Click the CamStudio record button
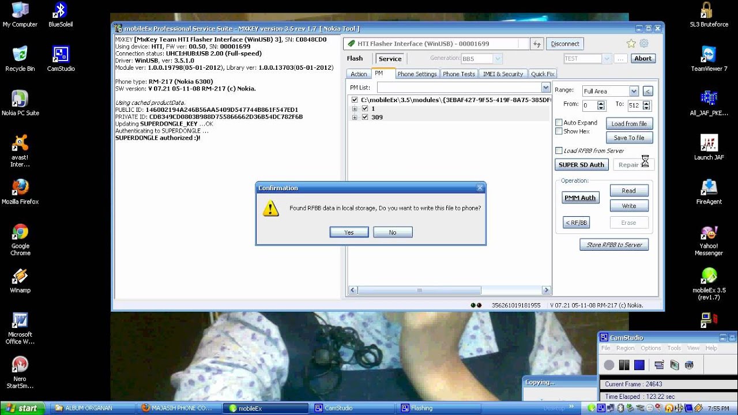738x415 pixels. pyautogui.click(x=609, y=365)
